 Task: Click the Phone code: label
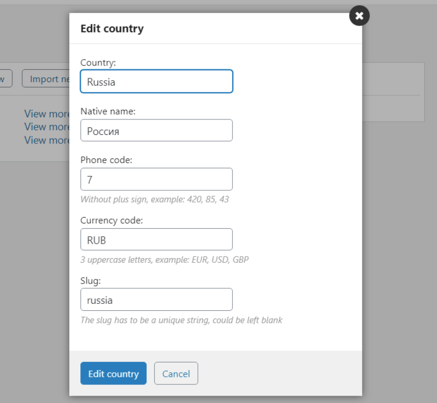click(106, 160)
